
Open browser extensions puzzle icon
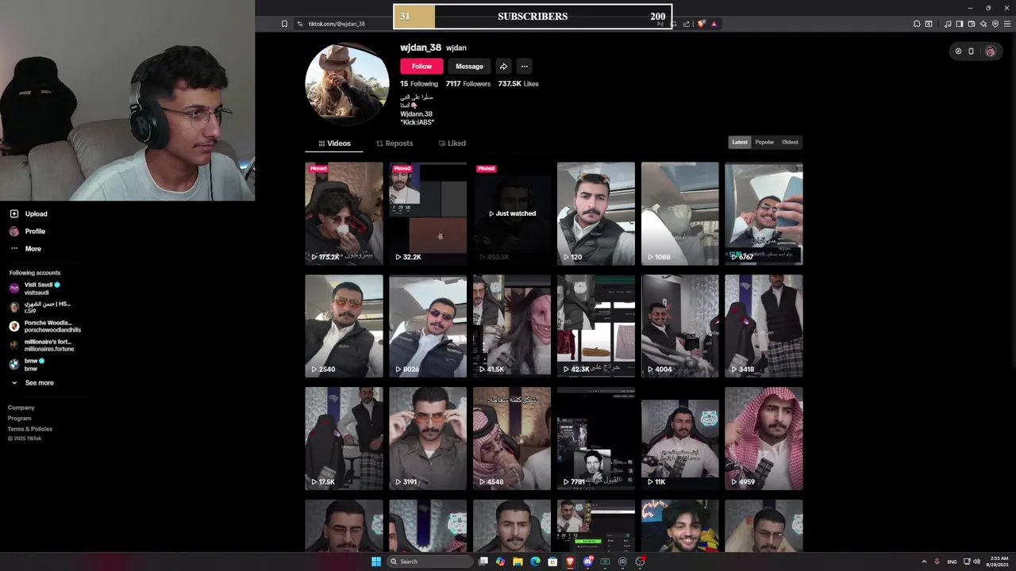(x=917, y=24)
